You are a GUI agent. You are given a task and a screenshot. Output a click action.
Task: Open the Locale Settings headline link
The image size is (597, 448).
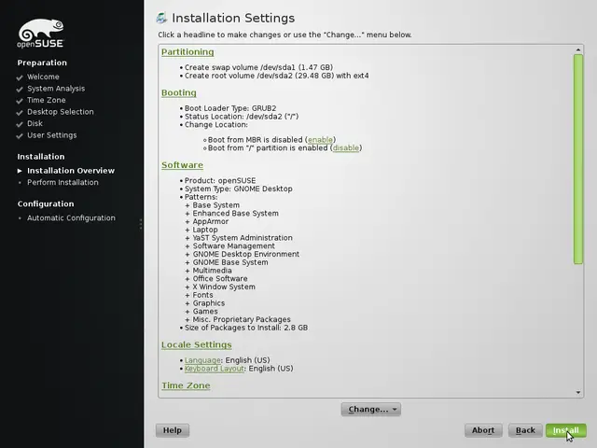[x=196, y=344]
